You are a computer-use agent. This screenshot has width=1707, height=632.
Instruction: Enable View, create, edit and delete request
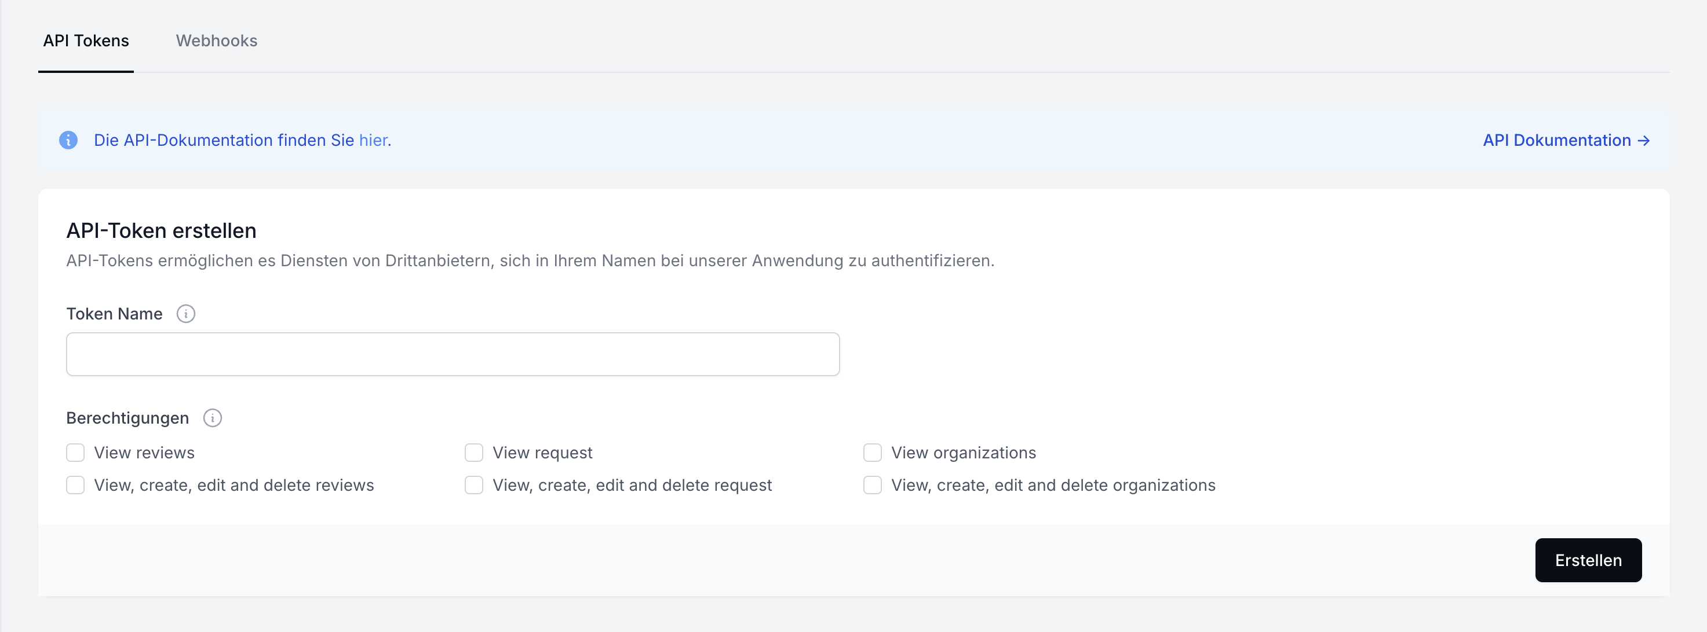[474, 485]
